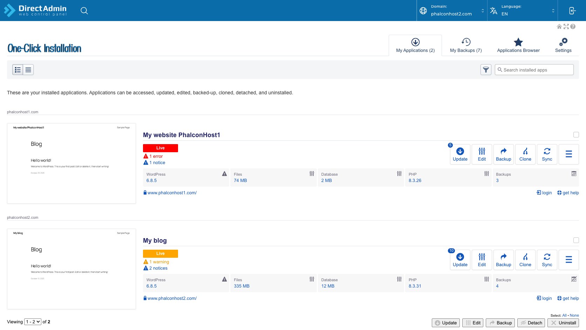
Task: Edit My website PhalconHost1 settings
Action: click(482, 154)
